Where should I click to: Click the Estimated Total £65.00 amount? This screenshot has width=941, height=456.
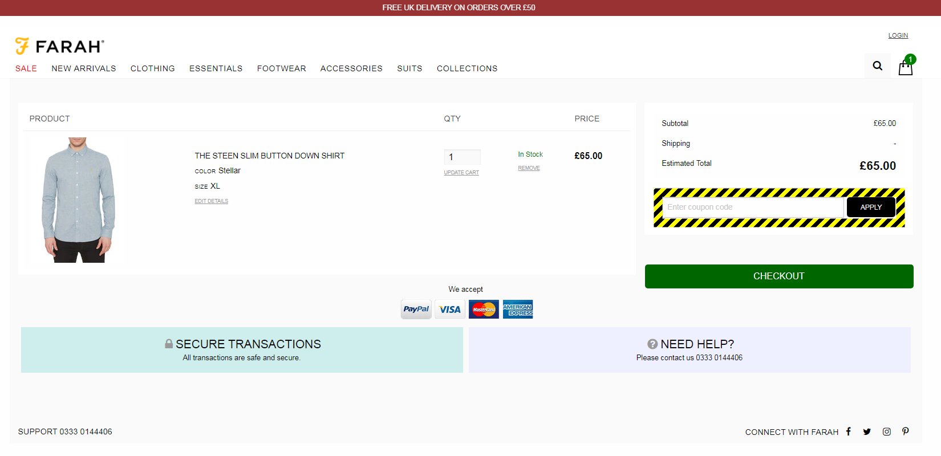878,166
